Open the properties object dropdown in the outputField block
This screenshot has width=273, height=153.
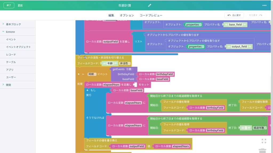pyautogui.click(x=196, y=46)
